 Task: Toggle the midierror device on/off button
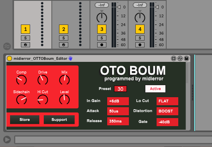(x=10, y=59)
